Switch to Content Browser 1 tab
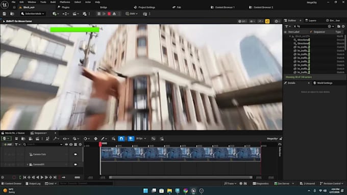 tap(222, 7)
